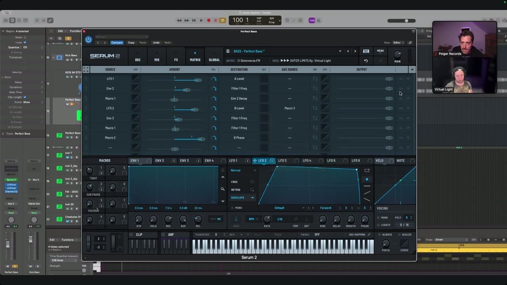
Task: Switch to the MIX tab
Action: point(157,57)
